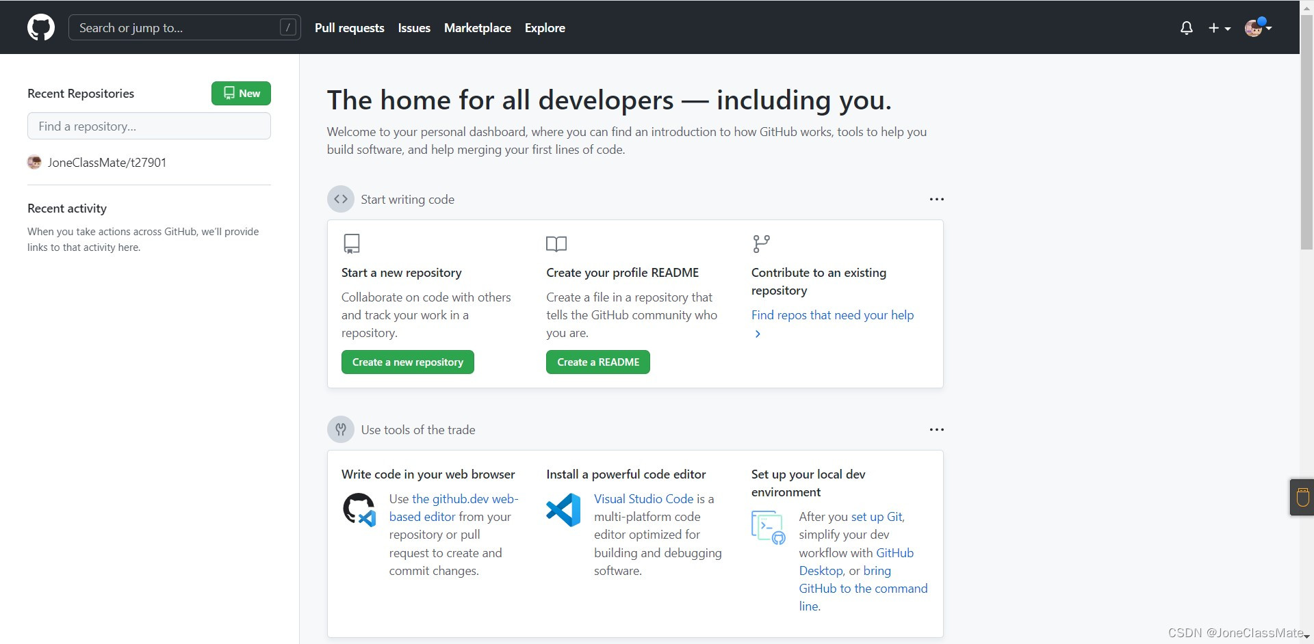Screen dimensions: 1314x644
Task: Follow the chevron arrow under Find repos link
Action: point(758,334)
